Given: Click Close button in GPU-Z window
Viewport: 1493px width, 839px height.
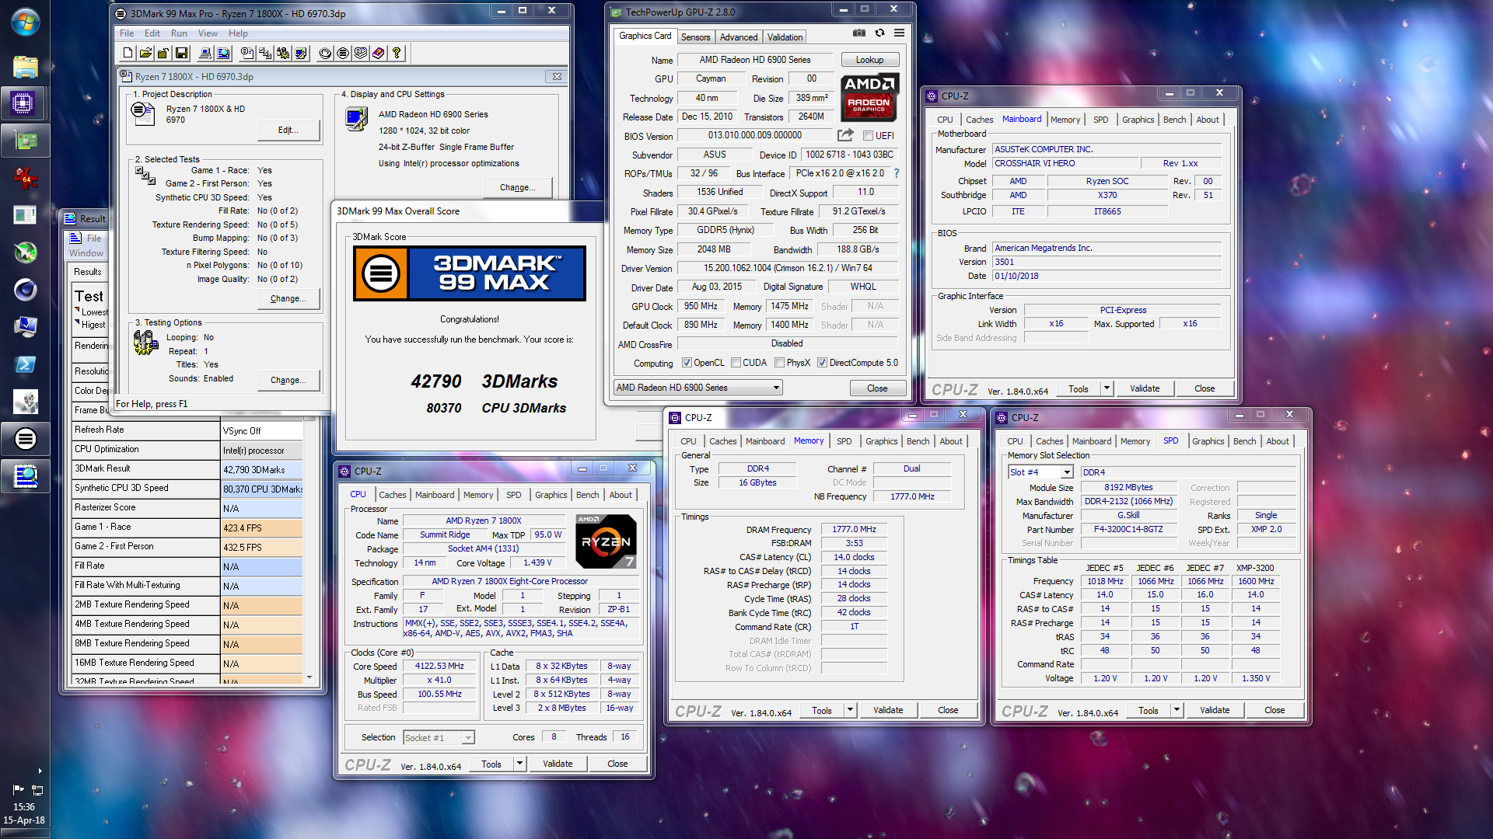Looking at the screenshot, I should coord(877,388).
